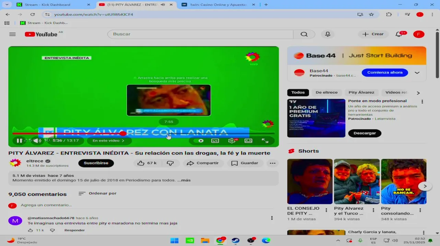The height and width of the screenshot is (246, 440).
Task: Open more actions menu below video
Action: [273, 163]
